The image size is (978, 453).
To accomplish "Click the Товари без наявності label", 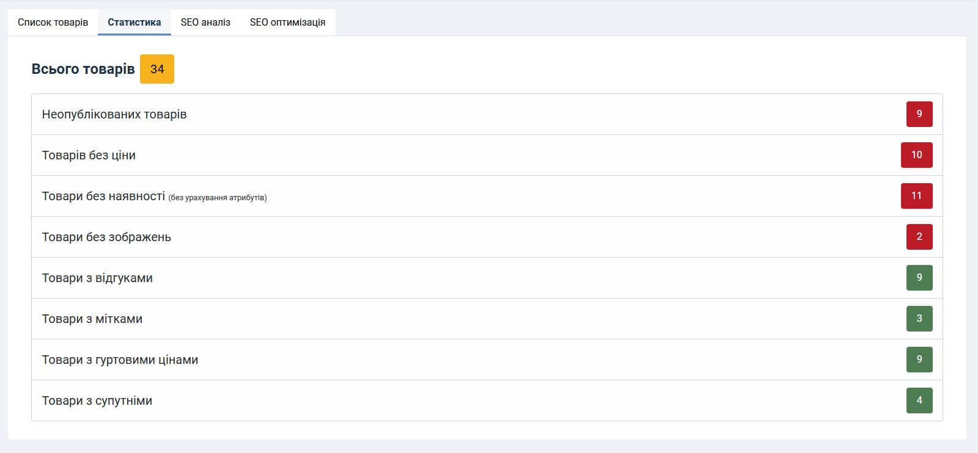I will pos(103,196).
